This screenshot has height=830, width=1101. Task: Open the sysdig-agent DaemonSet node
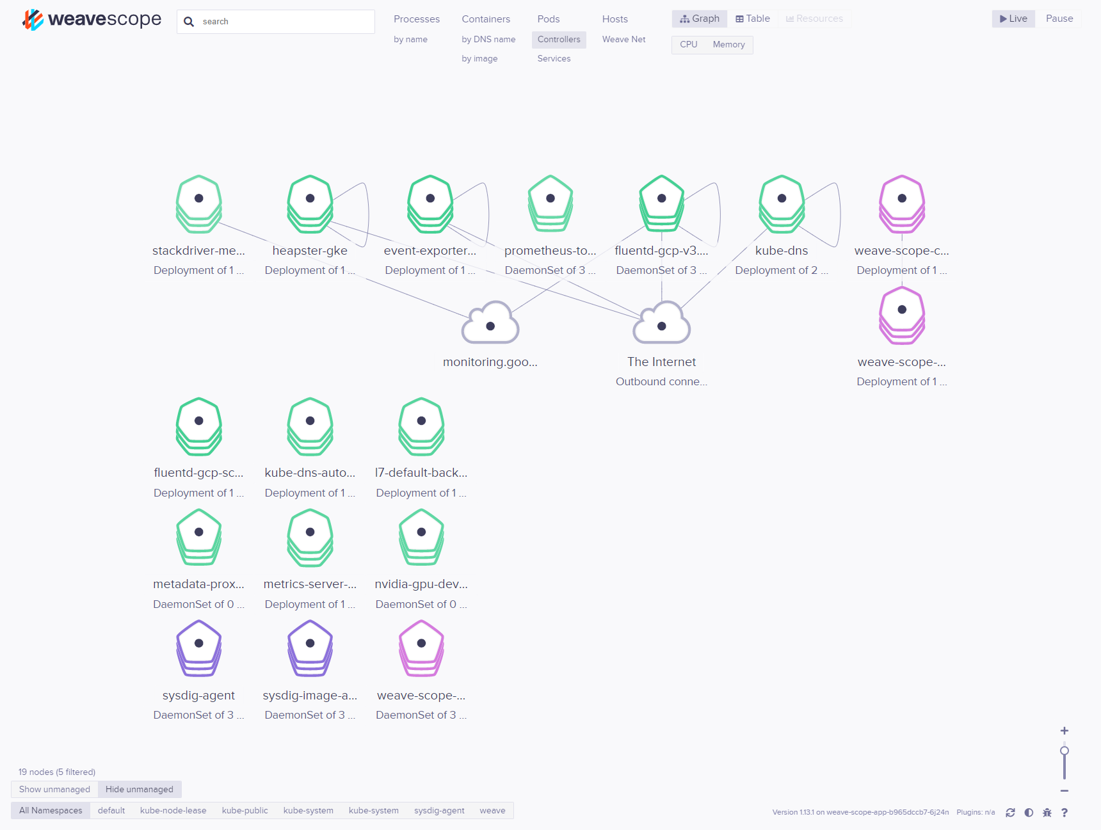tap(198, 649)
